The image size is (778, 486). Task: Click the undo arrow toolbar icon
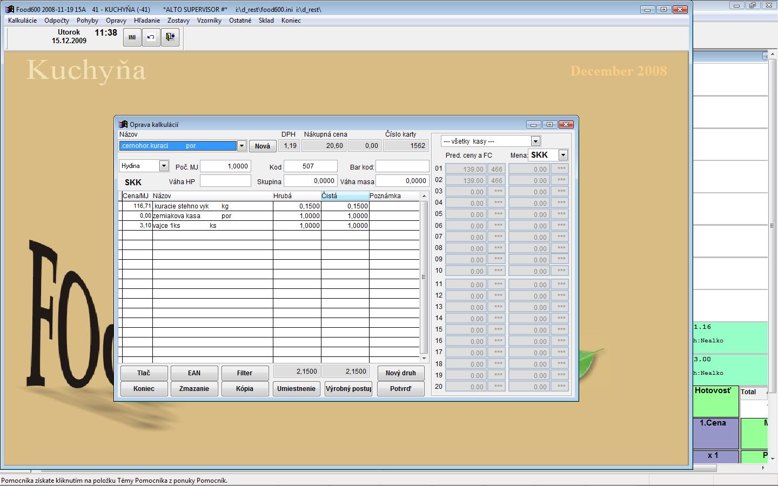(151, 37)
